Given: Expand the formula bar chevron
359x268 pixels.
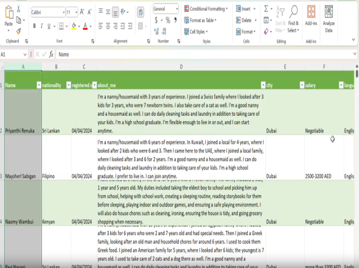Looking at the screenshot, I should (355, 54).
